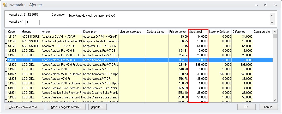This screenshot has height=114, width=282.
Task: Click the Inventaire window title icon
Action: pos(5,5)
